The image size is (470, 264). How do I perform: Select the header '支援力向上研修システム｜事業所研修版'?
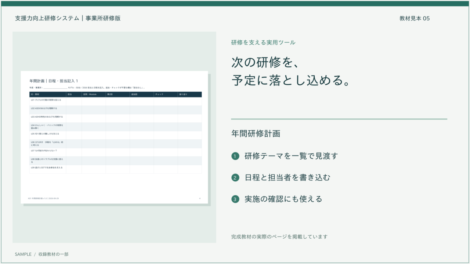point(68,18)
